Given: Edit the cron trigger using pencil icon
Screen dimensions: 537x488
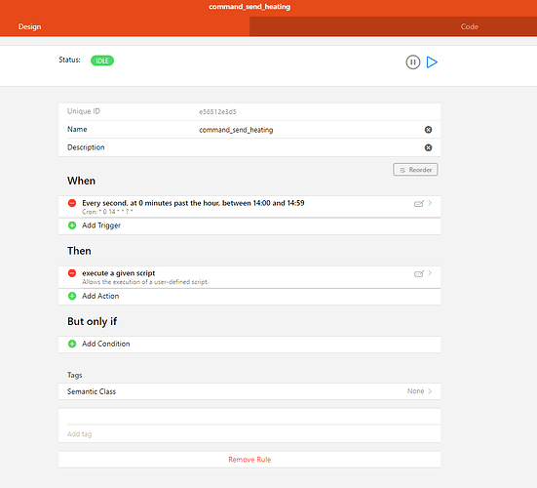Looking at the screenshot, I should pos(418,204).
